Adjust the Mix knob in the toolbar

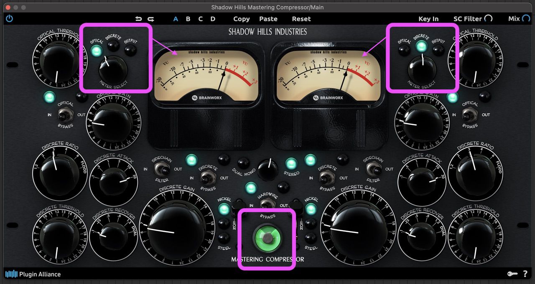point(525,19)
